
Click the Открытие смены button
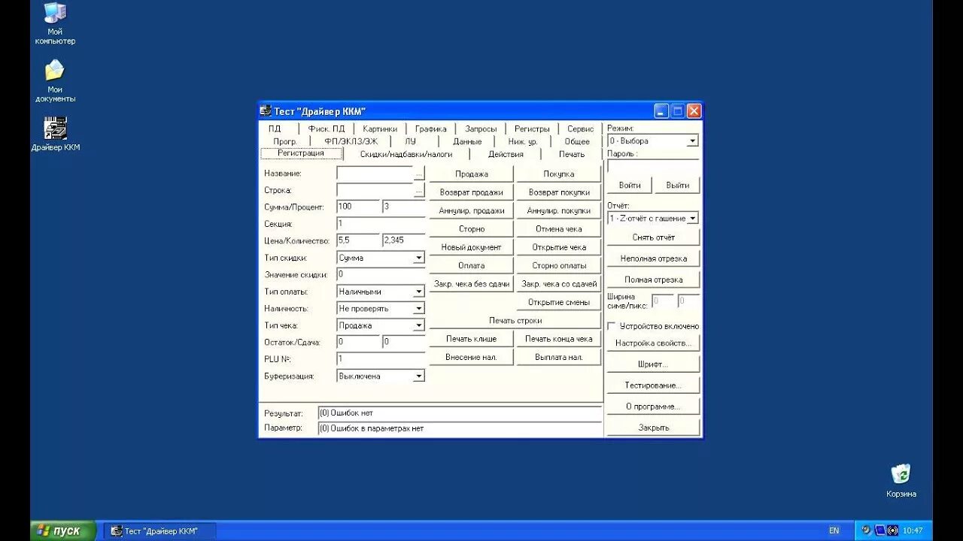(x=559, y=302)
